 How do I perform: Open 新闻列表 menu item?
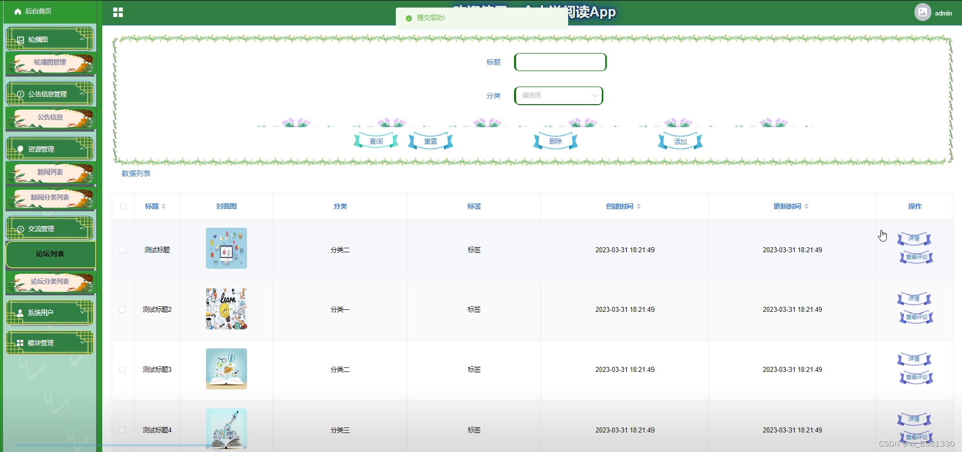(50, 173)
